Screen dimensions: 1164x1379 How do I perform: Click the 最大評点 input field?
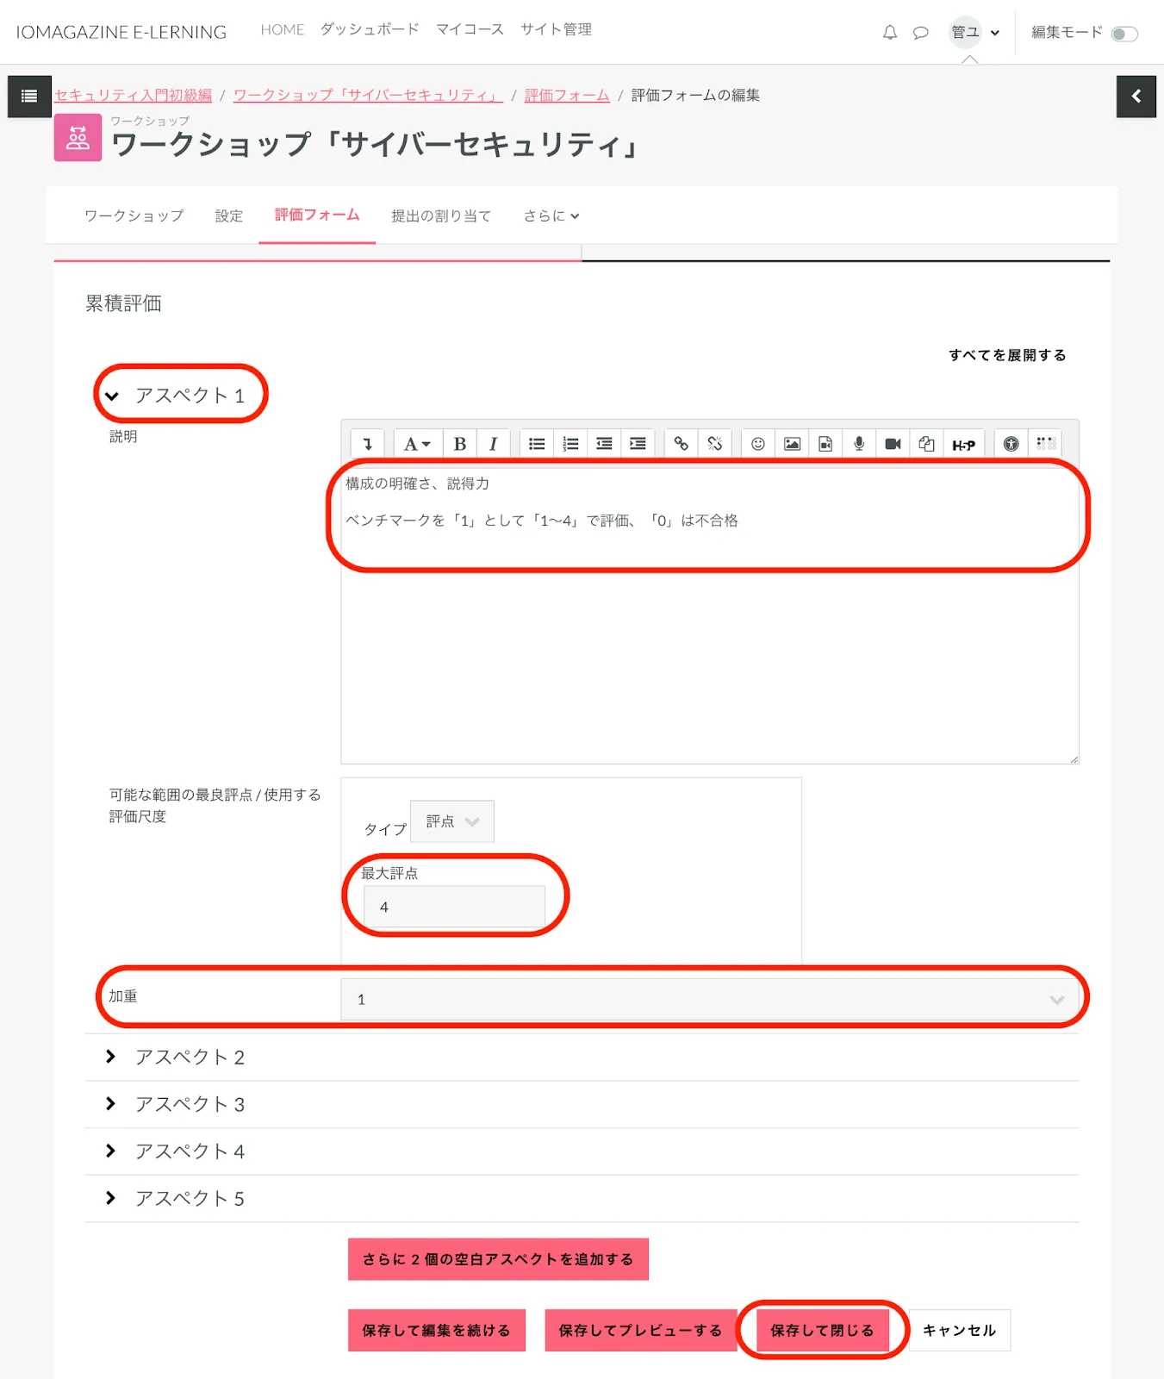[454, 908]
